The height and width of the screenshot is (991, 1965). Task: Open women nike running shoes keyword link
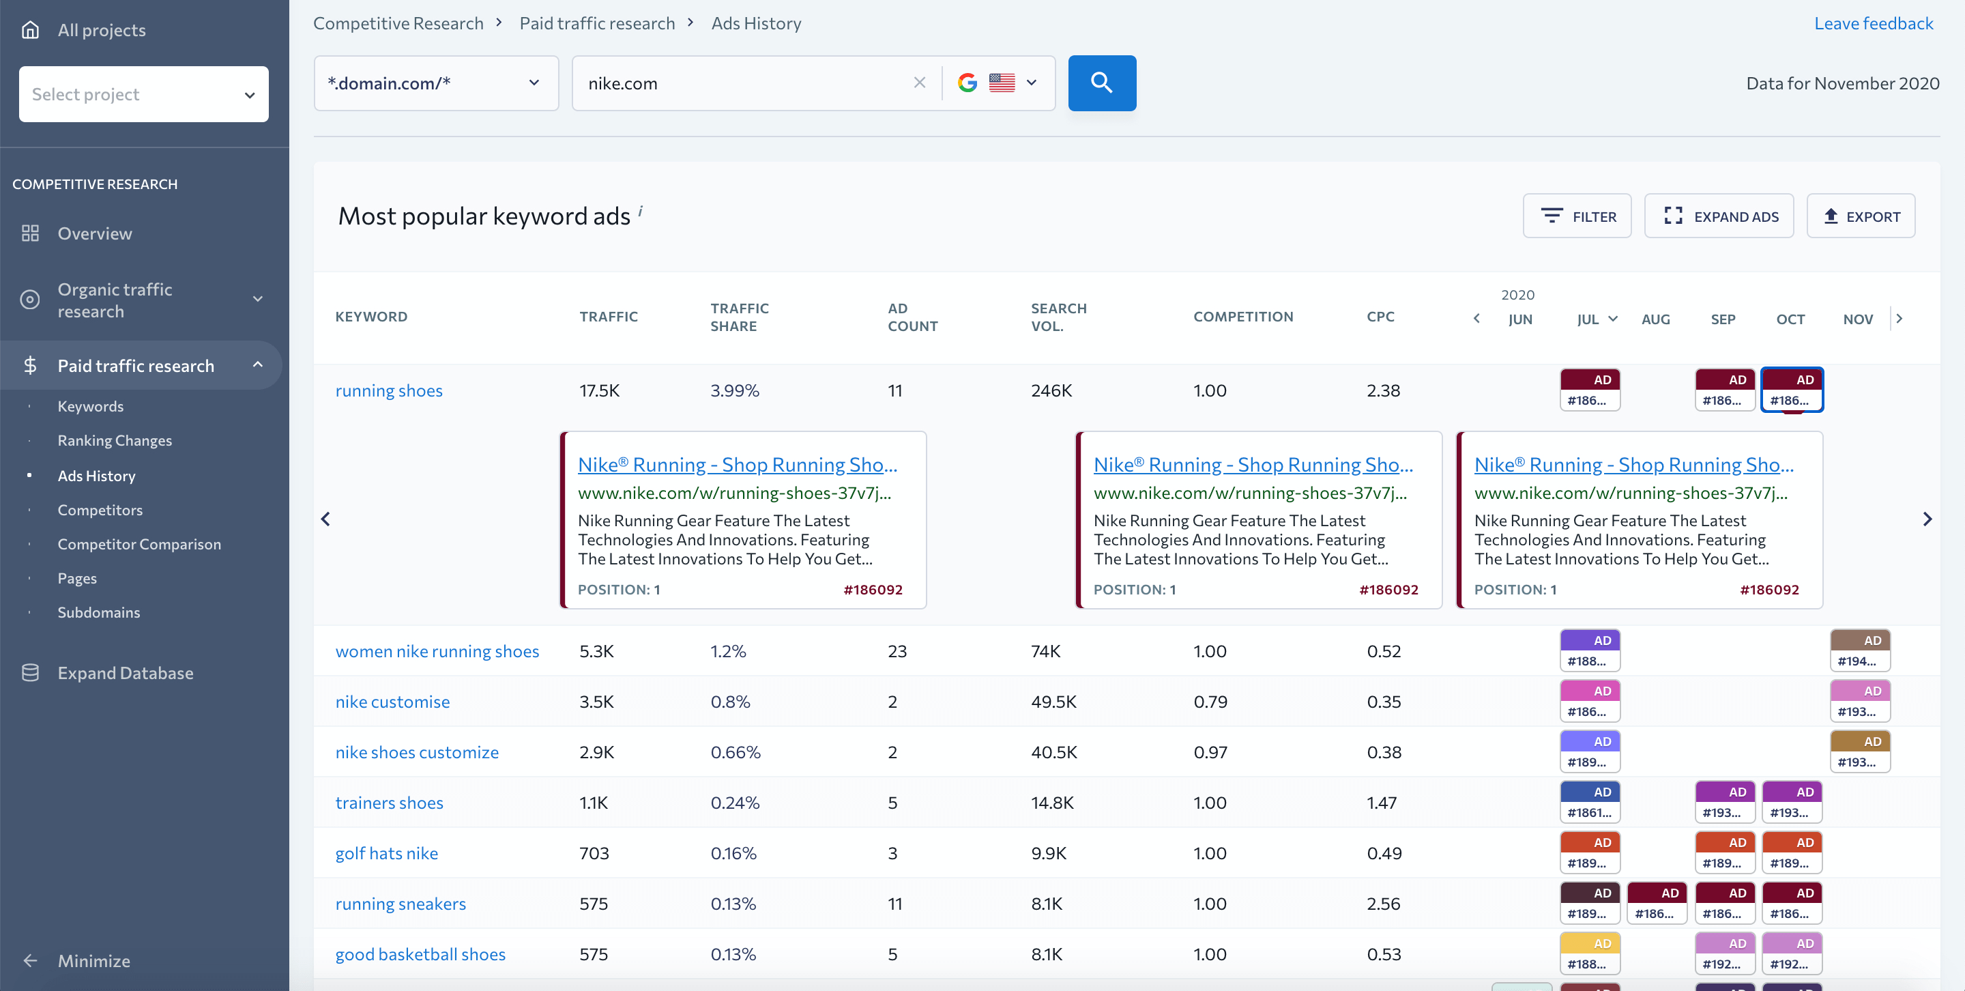(437, 652)
